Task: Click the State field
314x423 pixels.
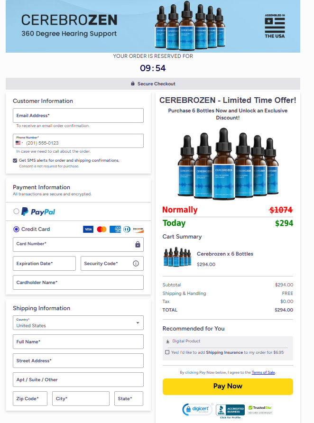Action: (x=129, y=399)
